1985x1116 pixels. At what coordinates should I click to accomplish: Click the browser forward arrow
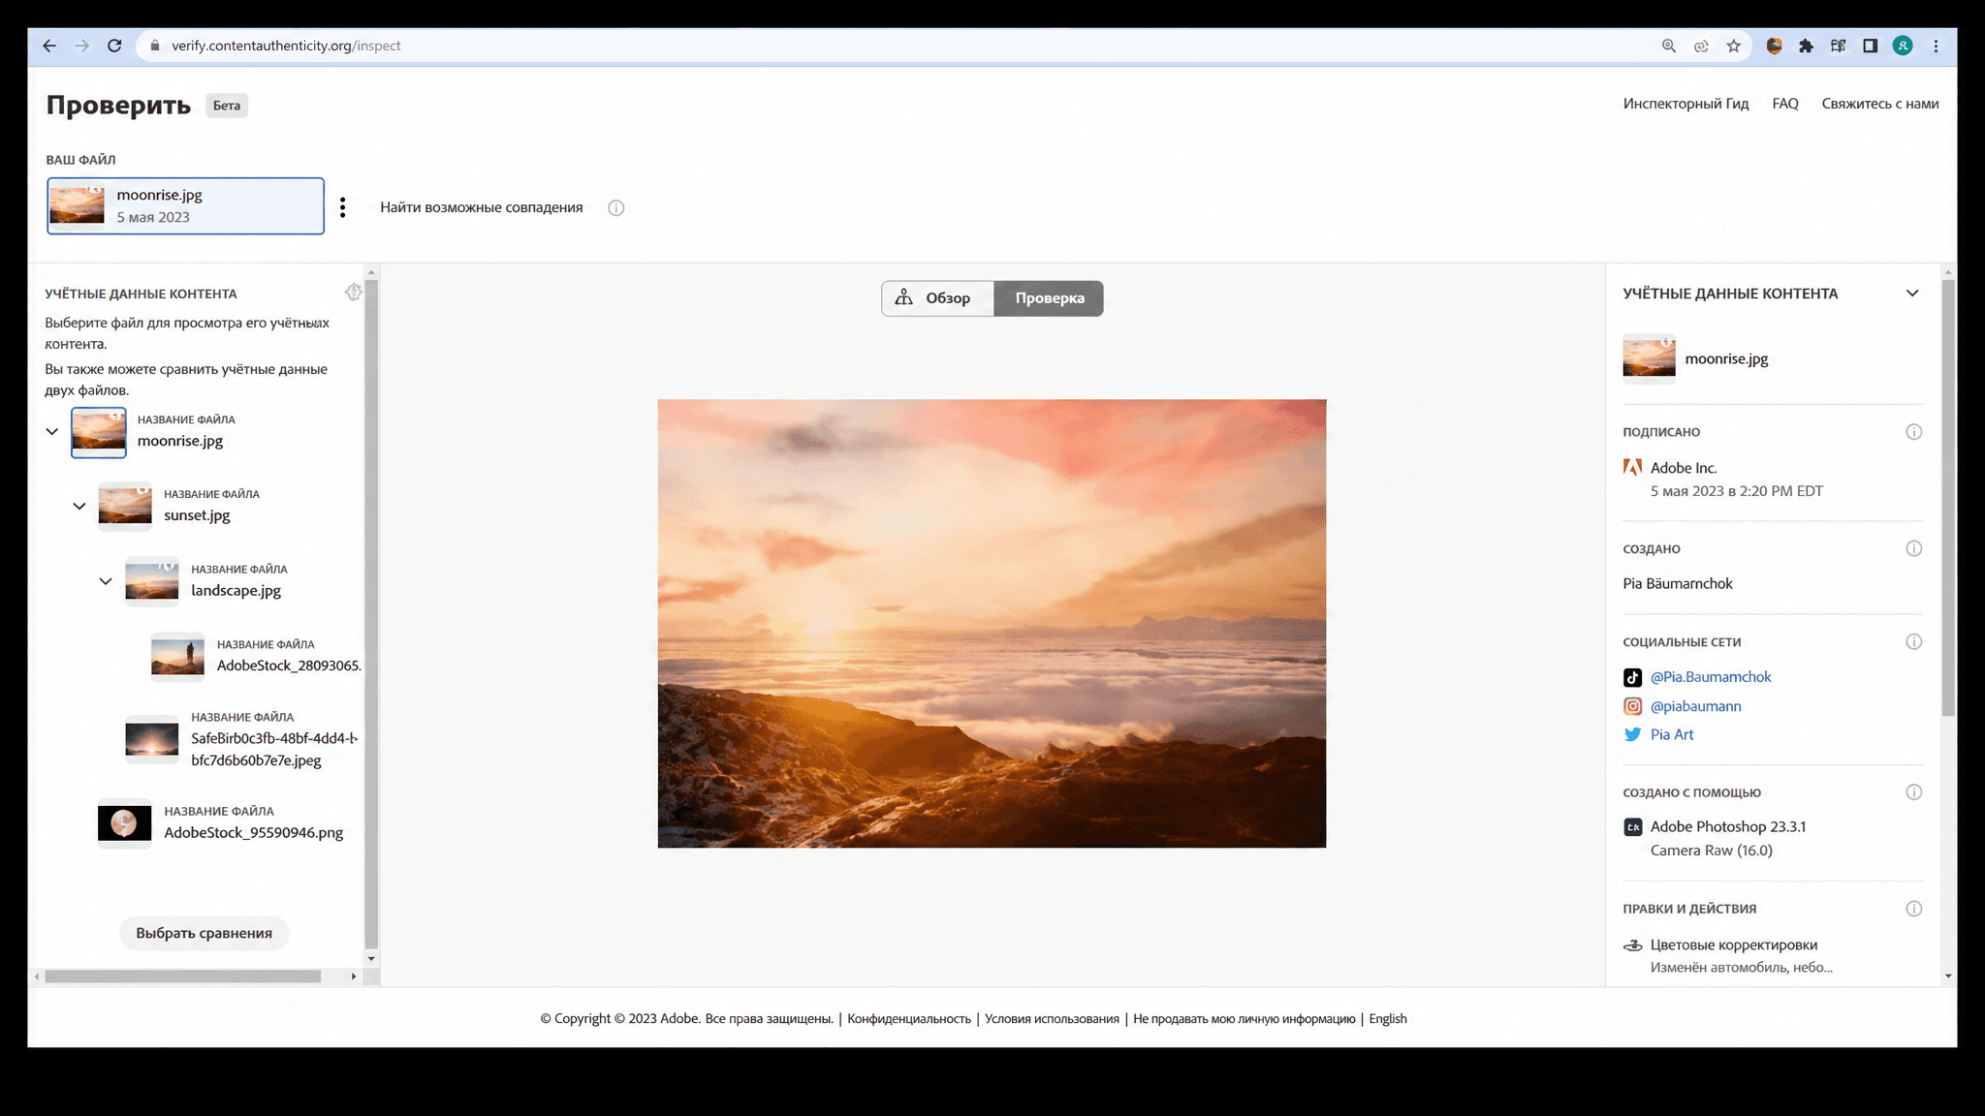coord(82,46)
